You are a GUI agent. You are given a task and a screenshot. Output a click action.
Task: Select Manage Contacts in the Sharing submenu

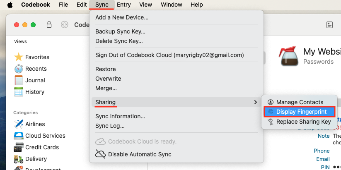(299, 102)
